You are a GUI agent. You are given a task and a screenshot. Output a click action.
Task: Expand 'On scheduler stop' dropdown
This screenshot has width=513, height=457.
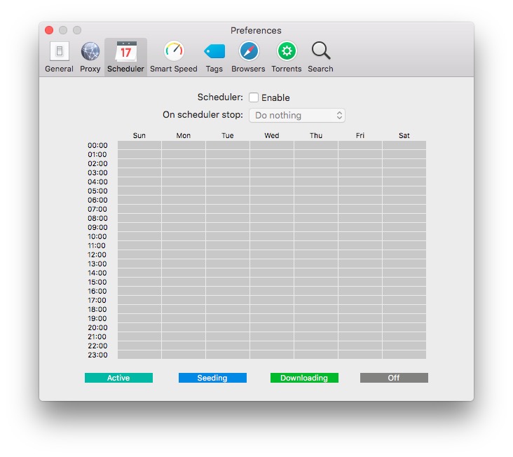pyautogui.click(x=297, y=116)
